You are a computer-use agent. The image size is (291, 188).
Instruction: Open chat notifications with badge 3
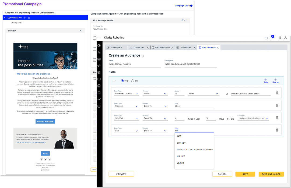pyautogui.click(x=272, y=37)
